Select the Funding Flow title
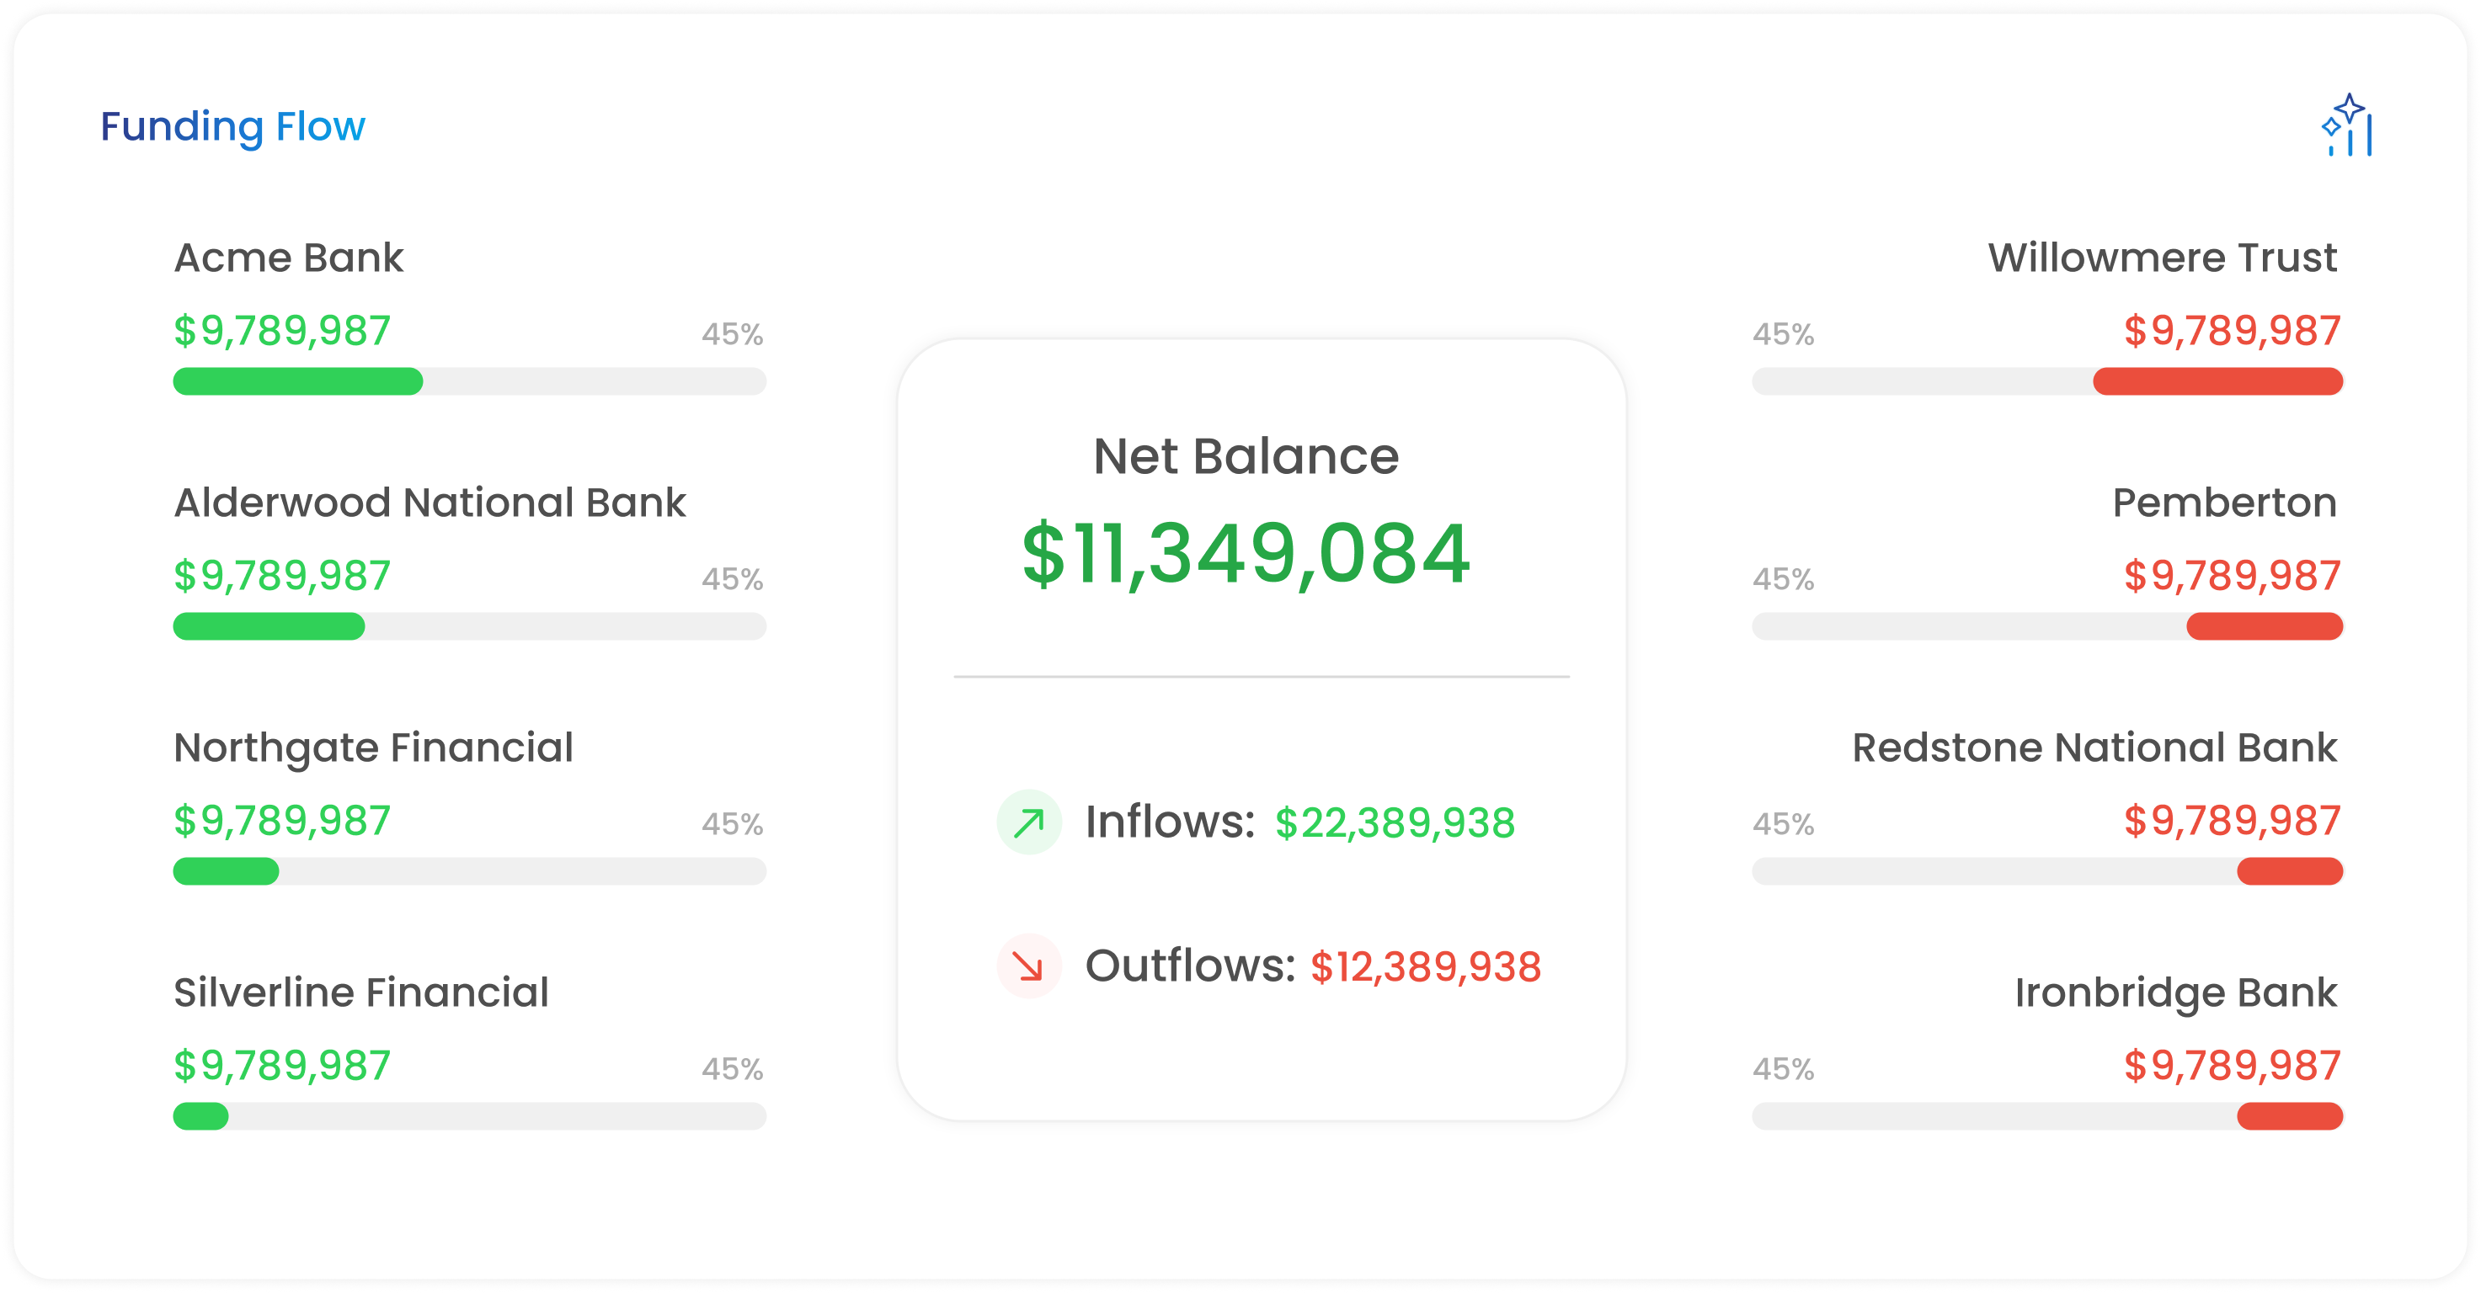 click(x=233, y=126)
